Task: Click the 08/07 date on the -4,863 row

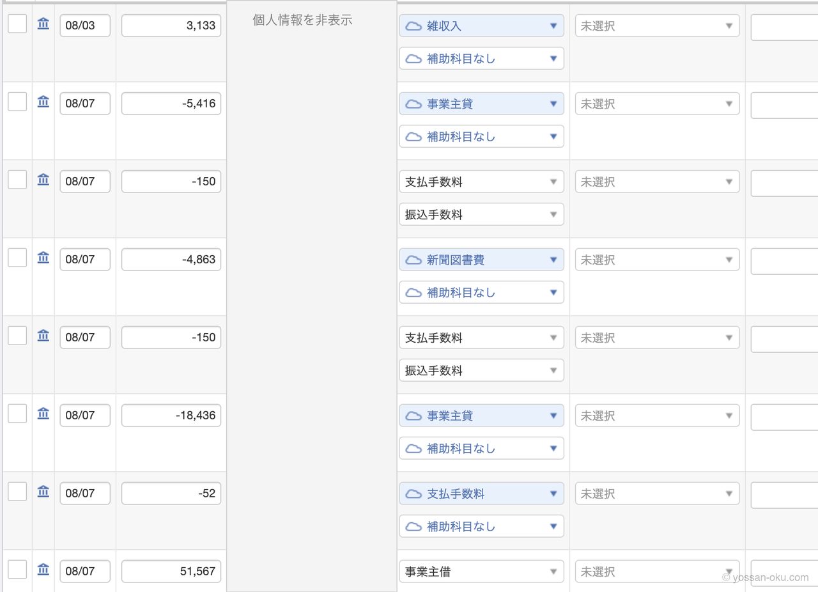Action: coord(85,260)
